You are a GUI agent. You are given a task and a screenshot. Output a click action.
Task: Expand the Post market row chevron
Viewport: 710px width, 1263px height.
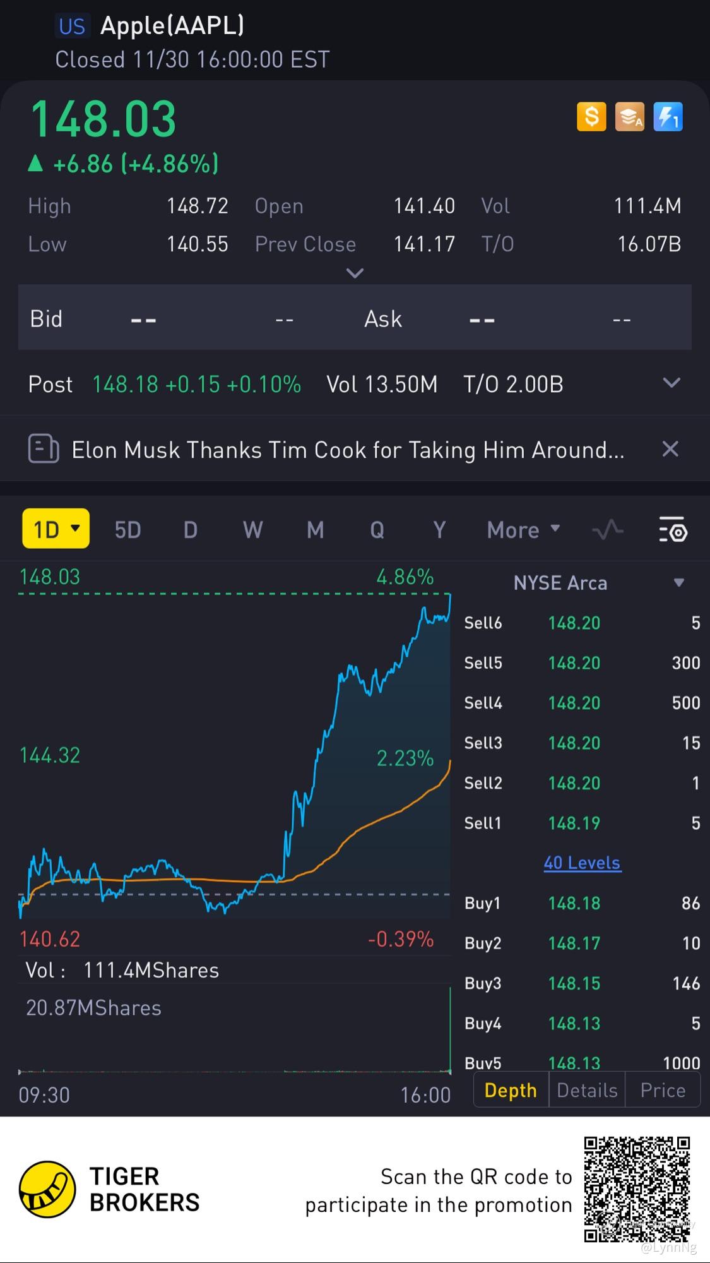[x=672, y=383]
